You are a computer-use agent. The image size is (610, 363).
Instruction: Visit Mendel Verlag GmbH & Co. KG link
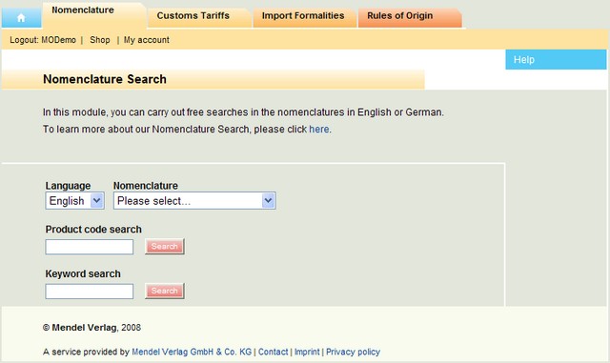192,352
